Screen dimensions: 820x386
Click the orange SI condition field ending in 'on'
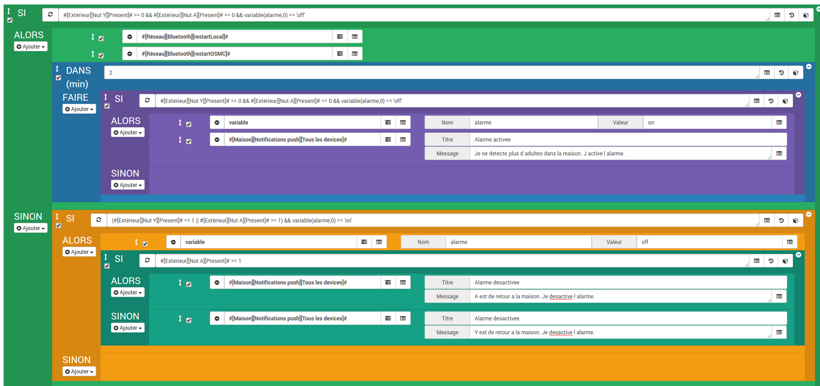tap(434, 220)
